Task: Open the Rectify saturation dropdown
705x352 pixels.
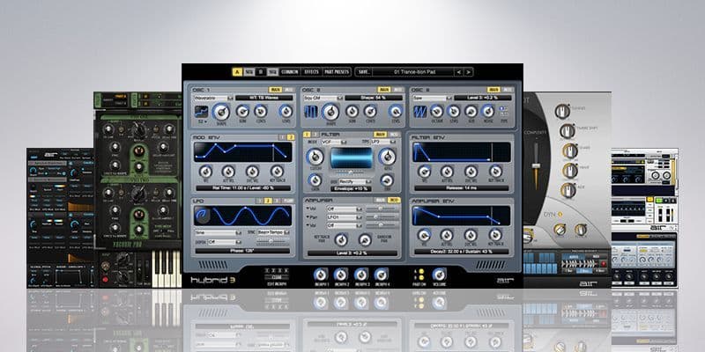Action: [355, 182]
